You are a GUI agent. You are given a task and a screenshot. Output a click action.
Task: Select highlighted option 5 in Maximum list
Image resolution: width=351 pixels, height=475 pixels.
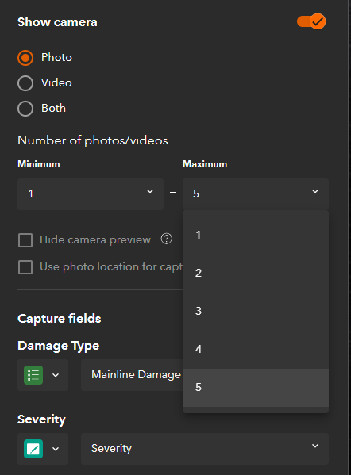(256, 388)
